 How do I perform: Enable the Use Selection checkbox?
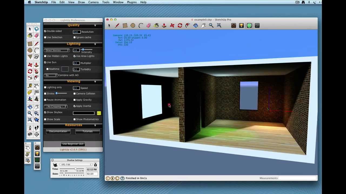45,37
